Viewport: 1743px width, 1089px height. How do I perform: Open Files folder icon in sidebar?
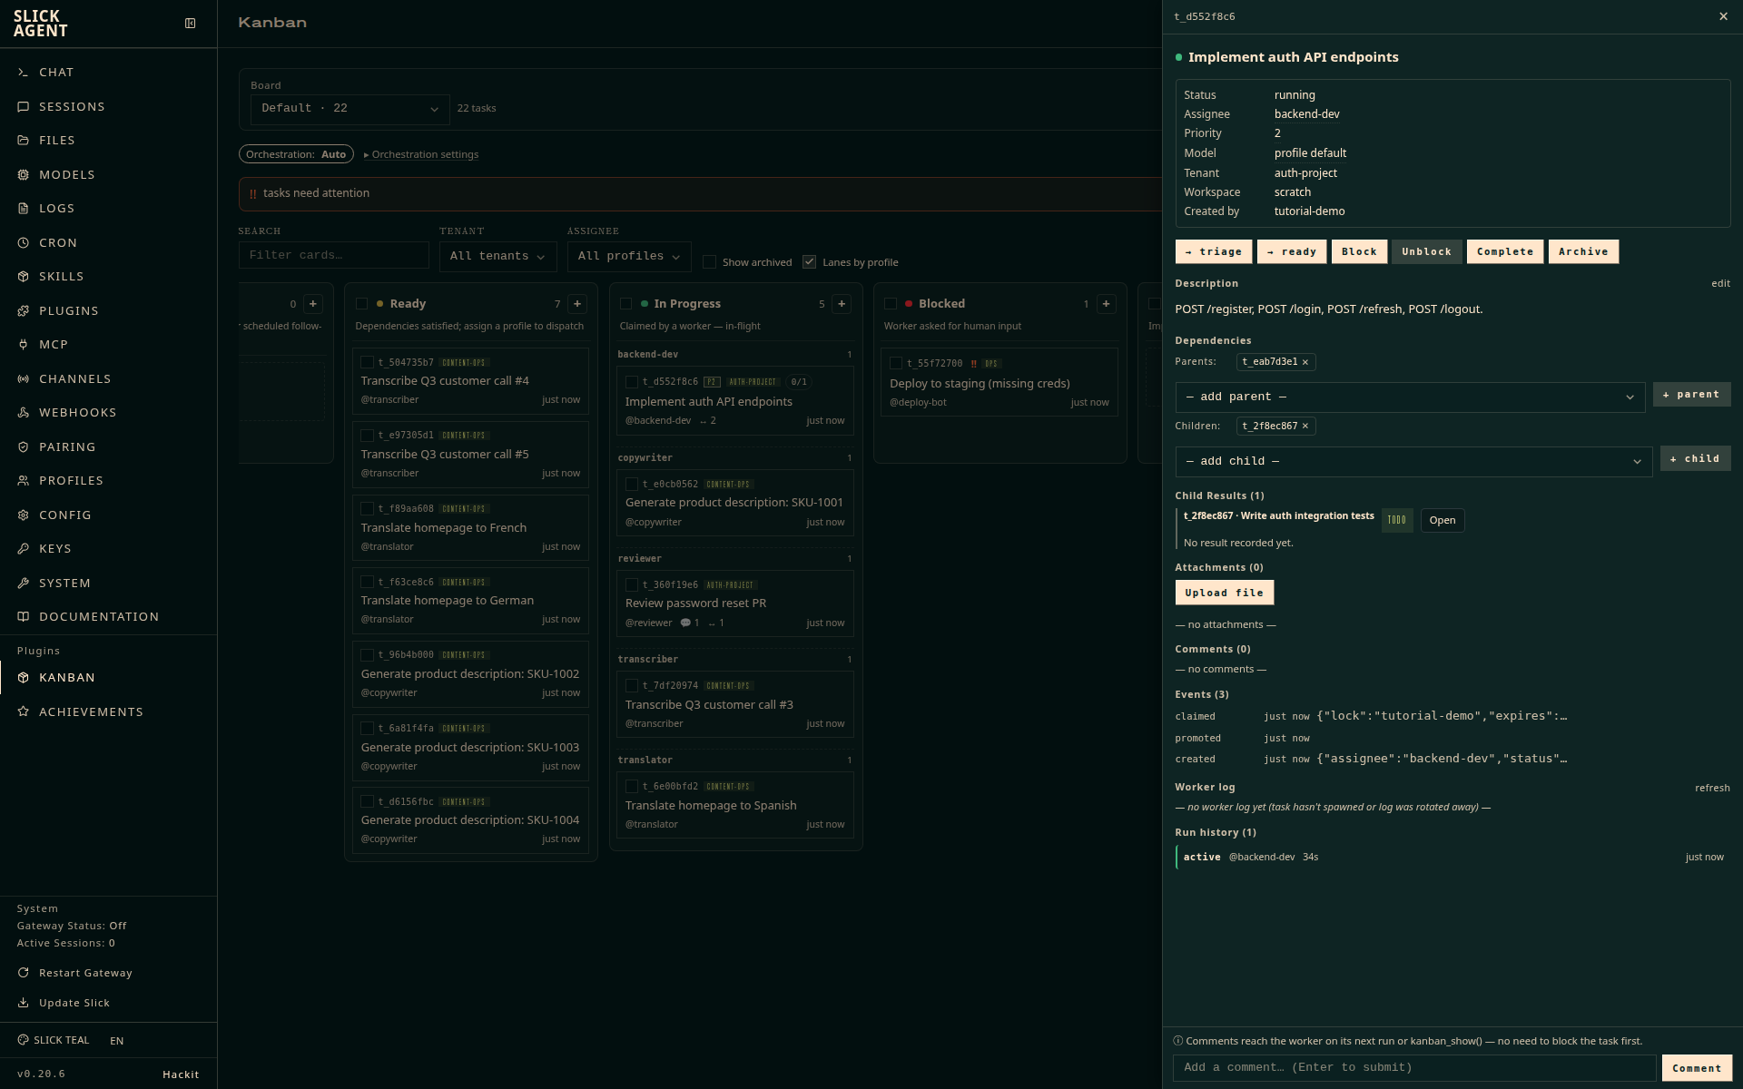23,141
